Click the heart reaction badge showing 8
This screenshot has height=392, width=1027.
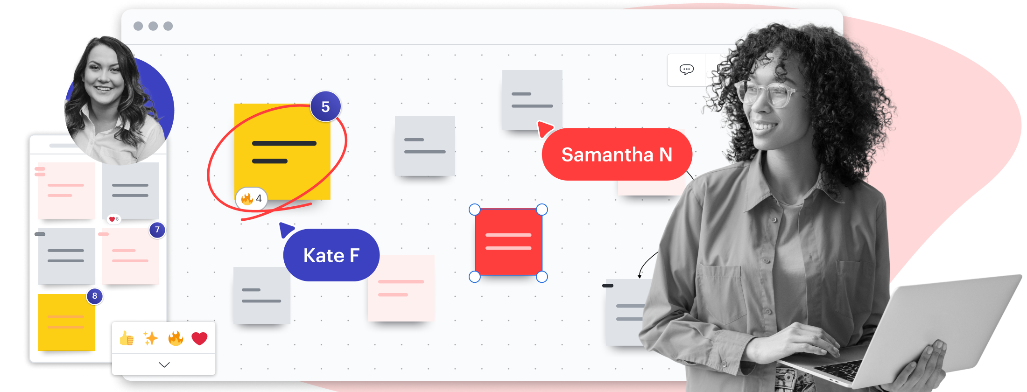tap(114, 219)
